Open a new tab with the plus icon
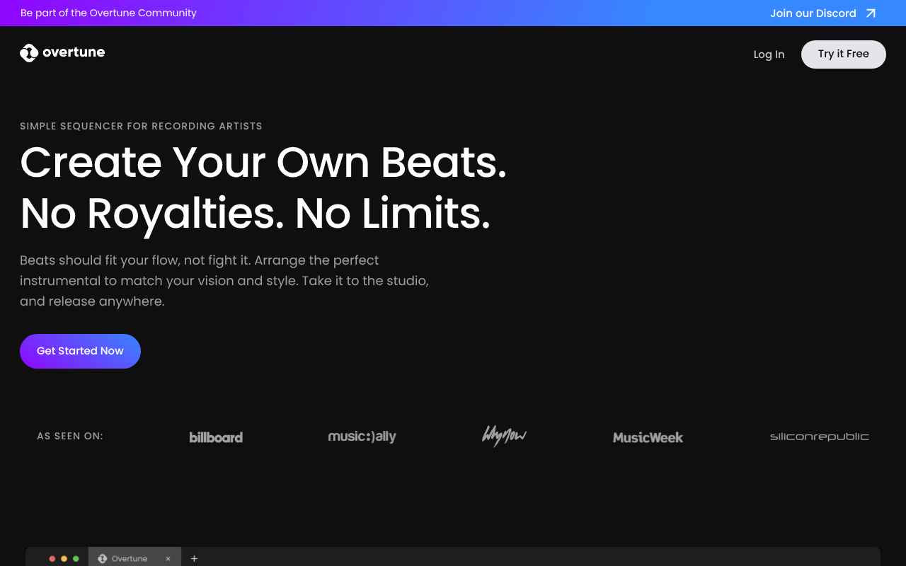The height and width of the screenshot is (566, 906). 194,558
